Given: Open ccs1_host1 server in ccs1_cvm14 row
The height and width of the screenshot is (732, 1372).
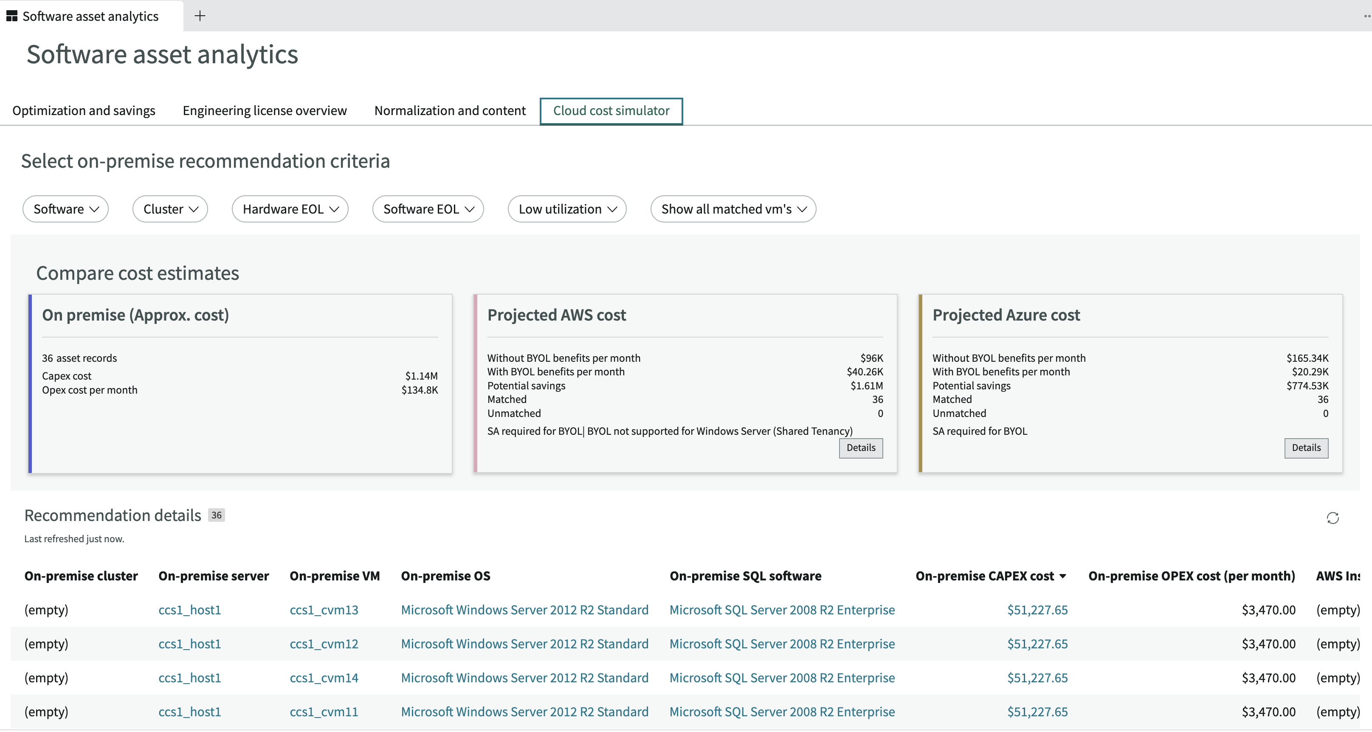Looking at the screenshot, I should coord(190,678).
